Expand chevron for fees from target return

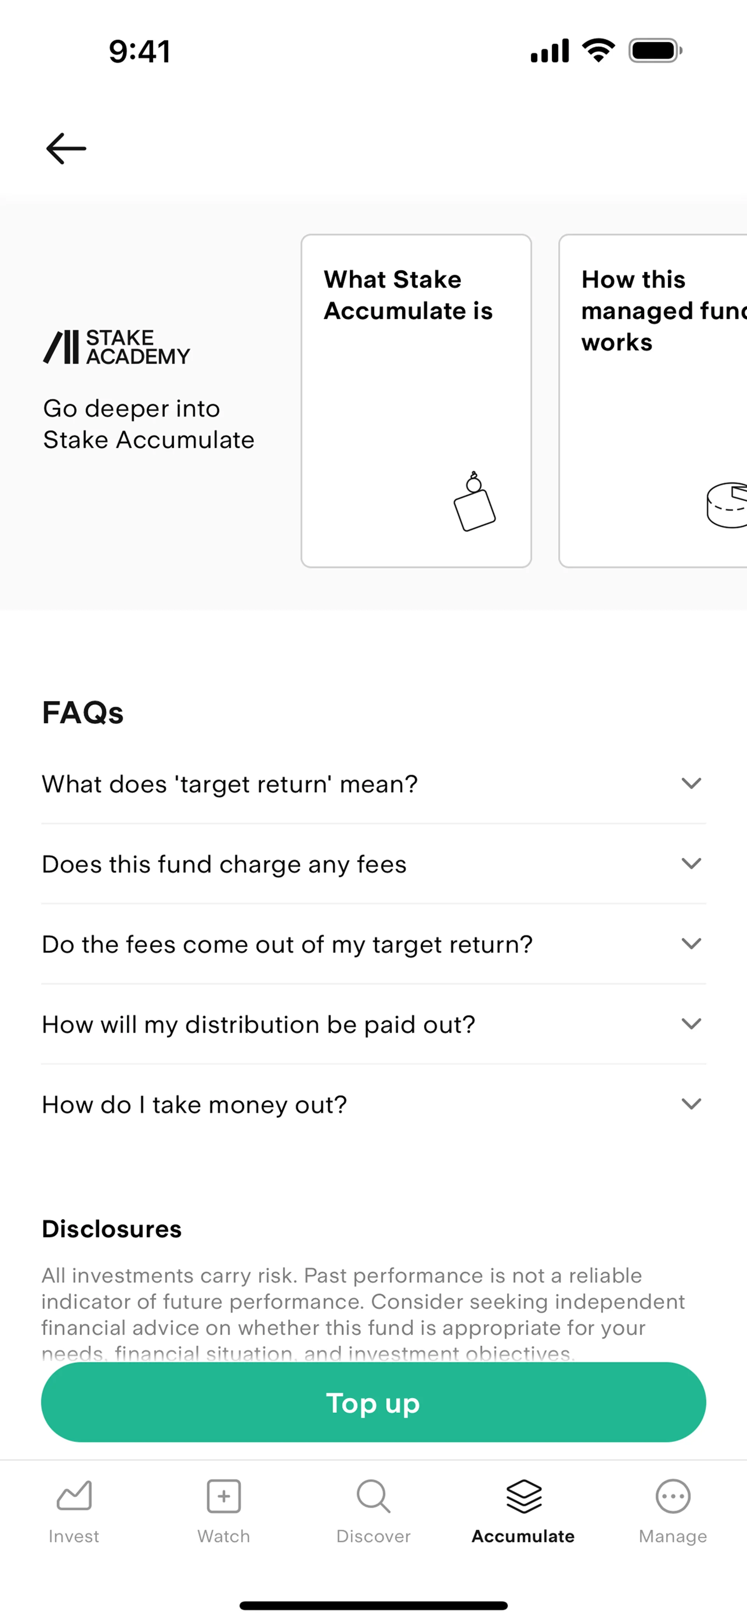tap(691, 943)
